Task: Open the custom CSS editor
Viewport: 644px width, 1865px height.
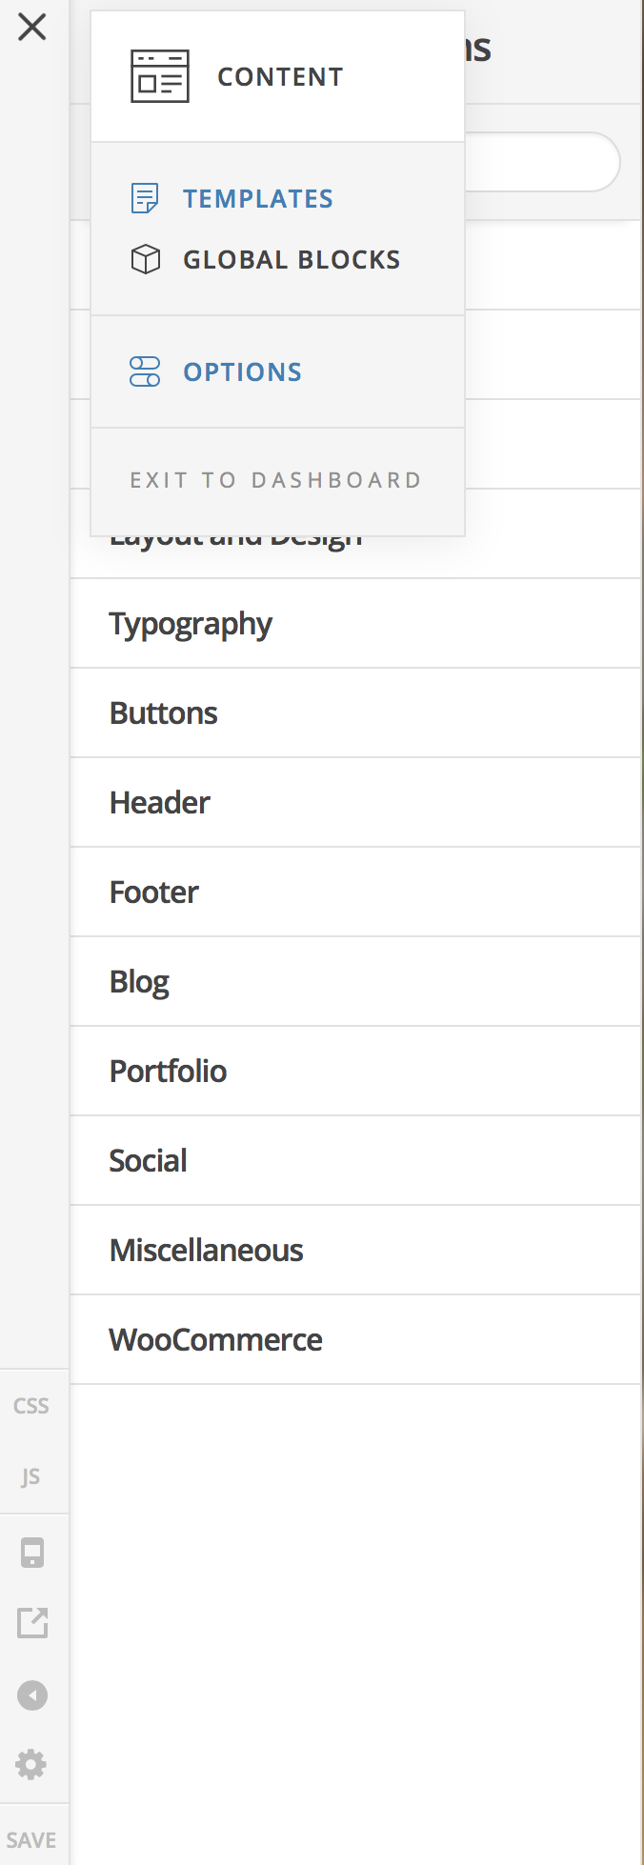Action: [x=31, y=1406]
